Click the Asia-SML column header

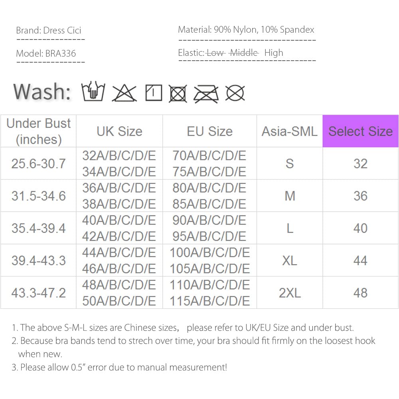click(x=289, y=131)
